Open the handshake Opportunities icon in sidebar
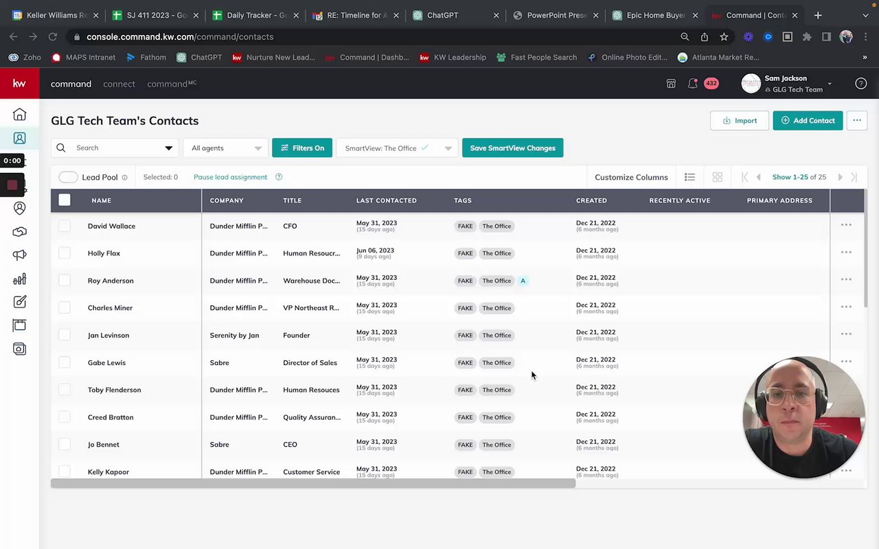Screen dimensions: 879x549 [19, 232]
